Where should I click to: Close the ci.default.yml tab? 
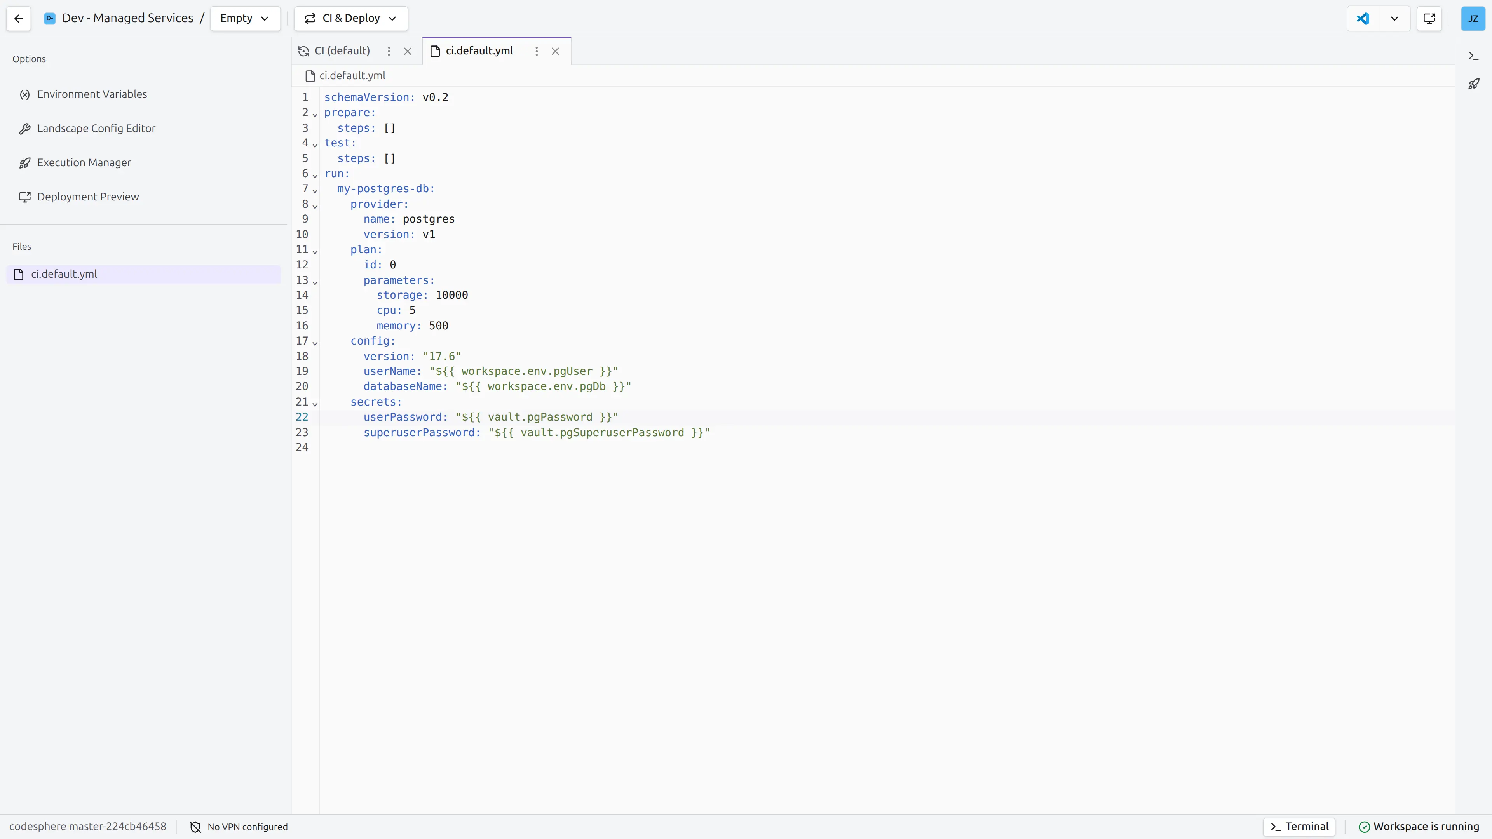pos(555,51)
